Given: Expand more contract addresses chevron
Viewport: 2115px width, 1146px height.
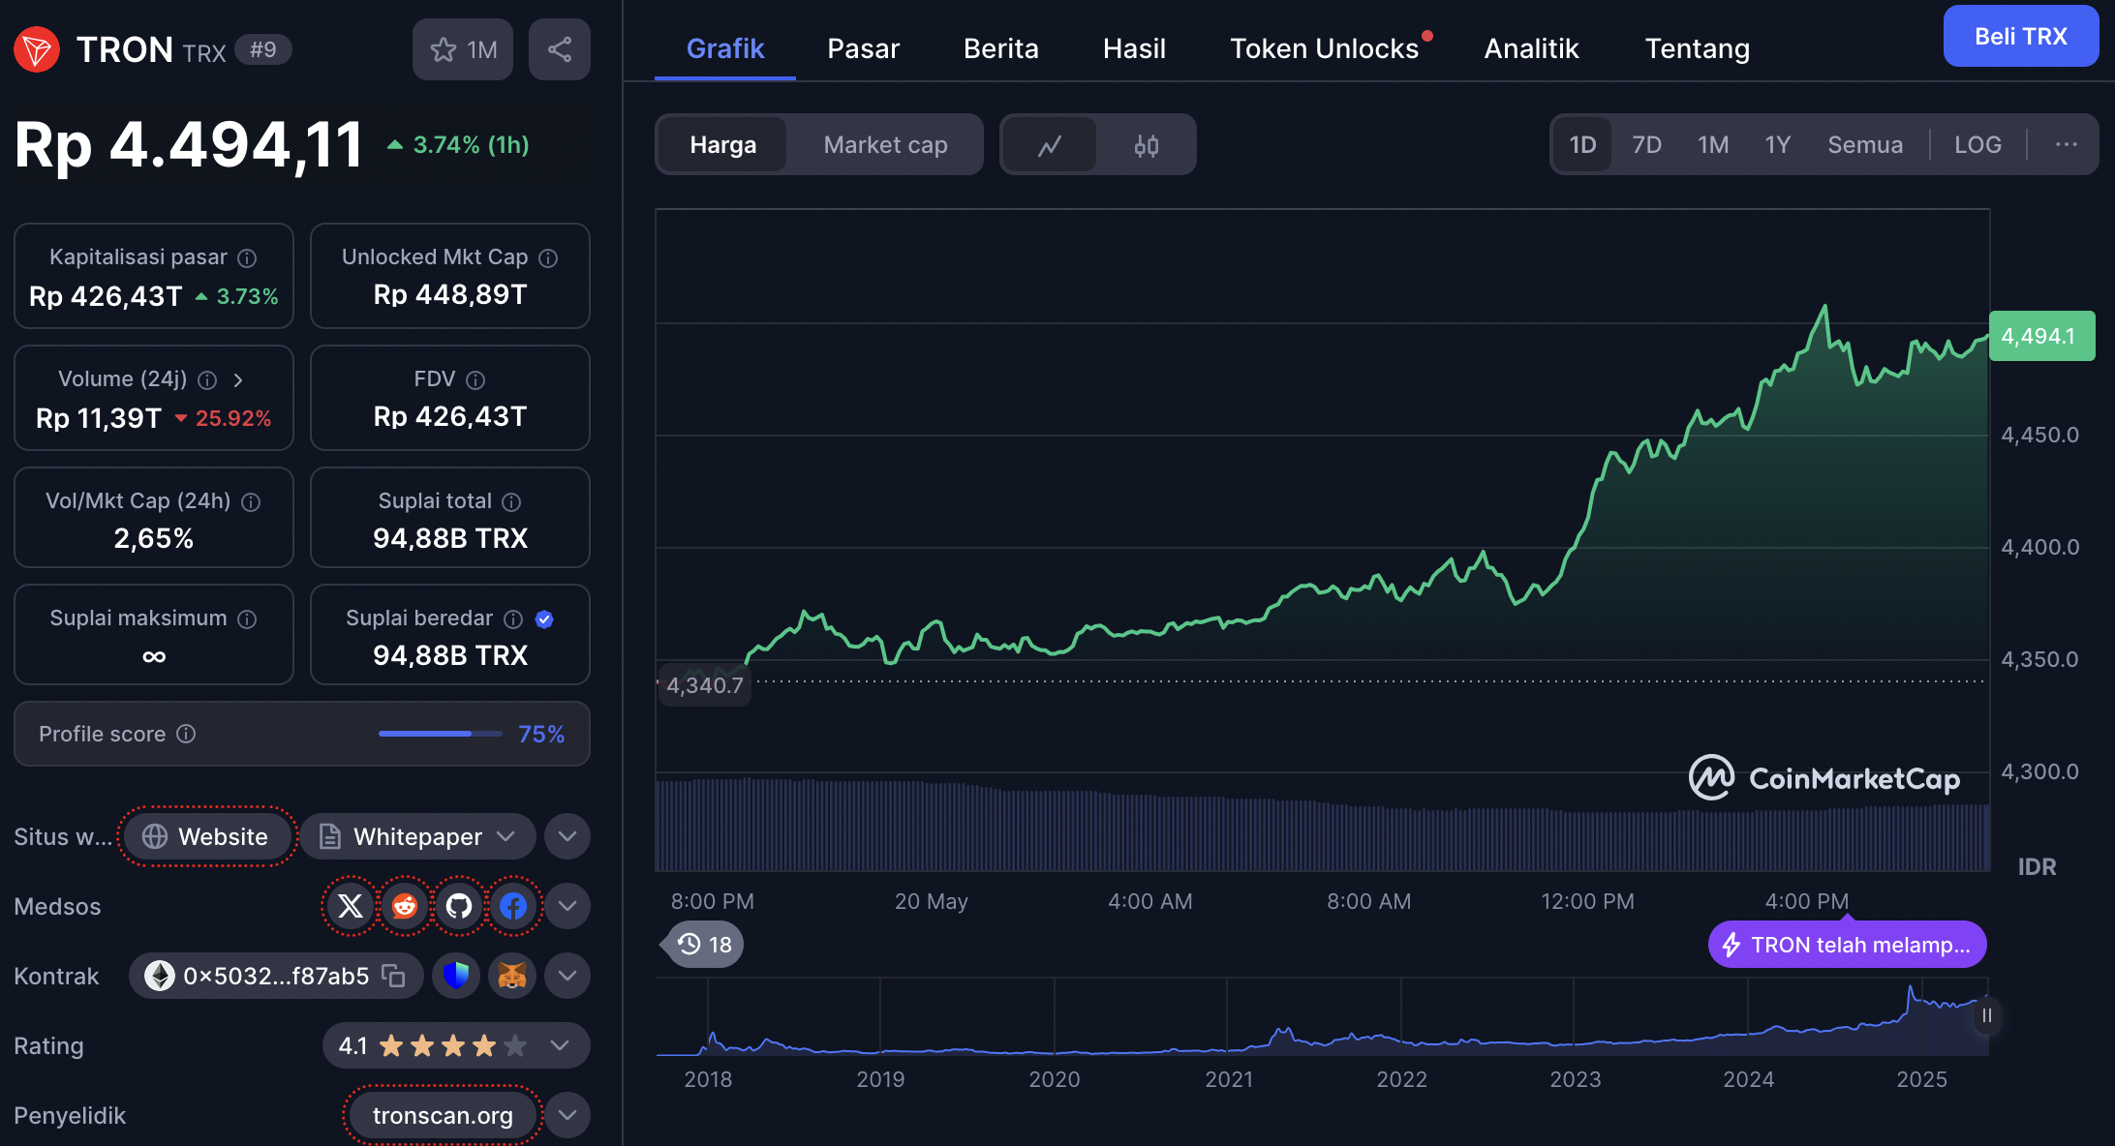Looking at the screenshot, I should [567, 976].
